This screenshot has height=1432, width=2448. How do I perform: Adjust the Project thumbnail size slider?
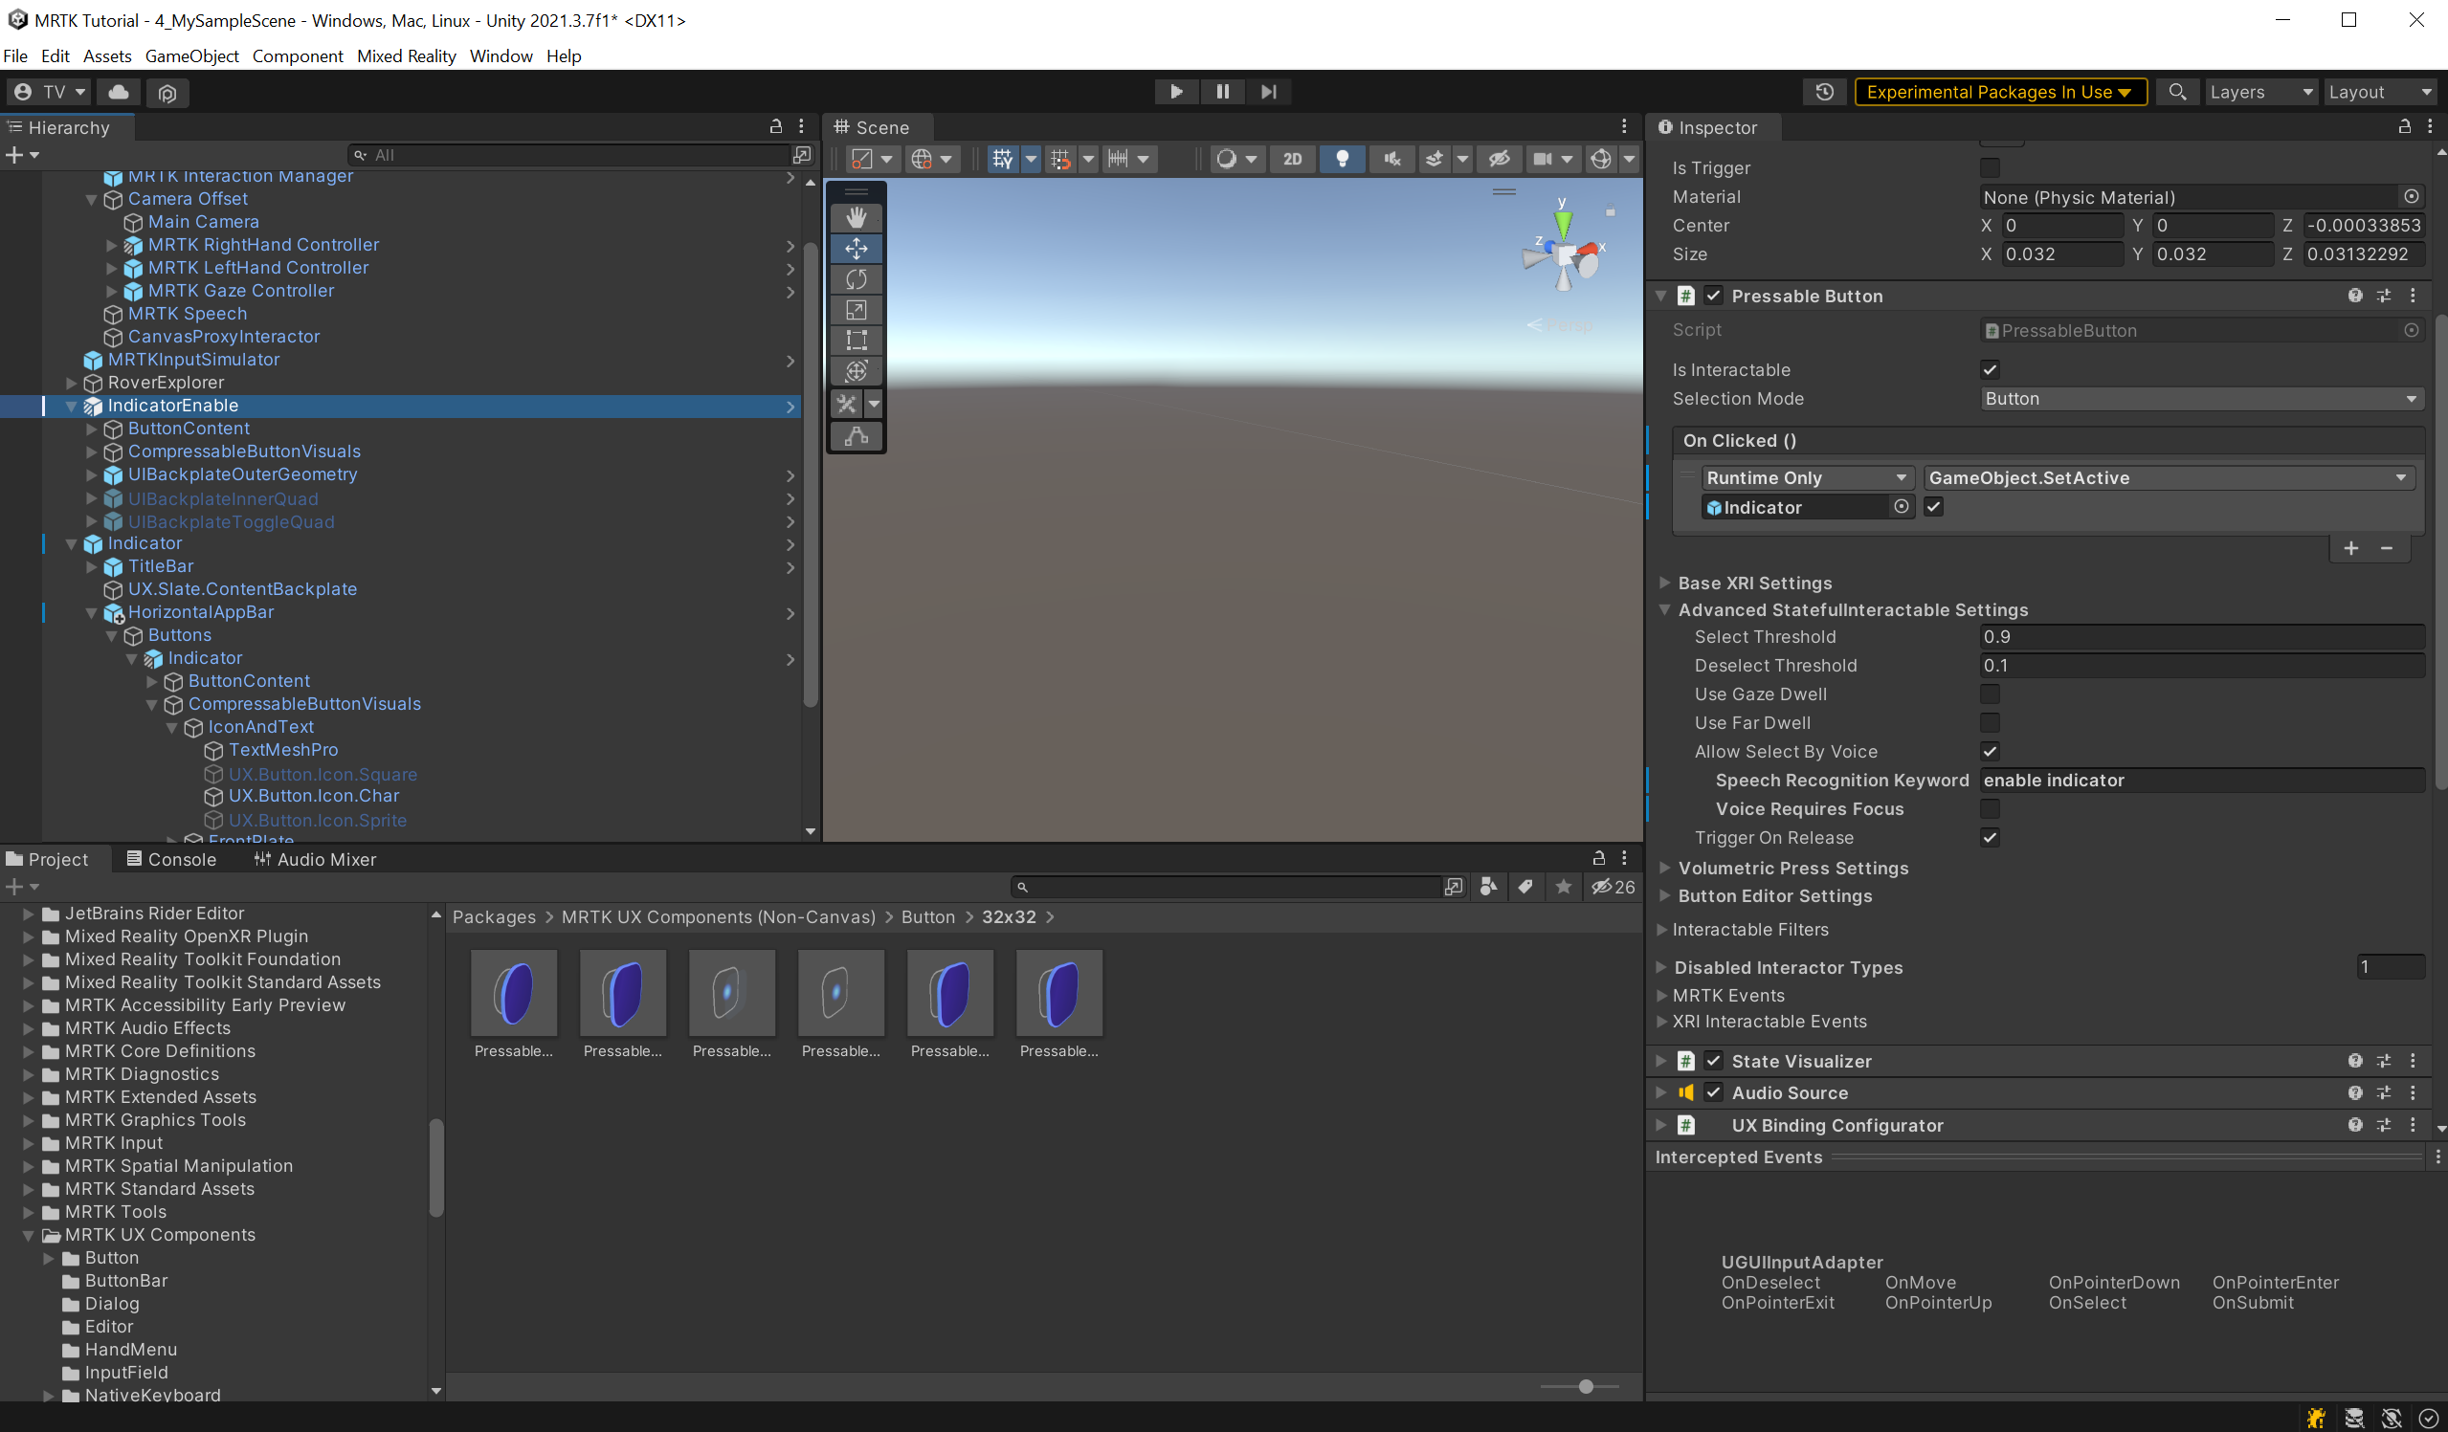coord(1586,1386)
